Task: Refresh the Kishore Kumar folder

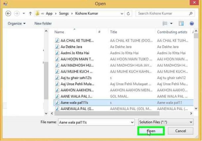Action: 128,14
